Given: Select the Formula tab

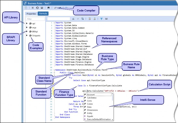Looking at the screenshot, I should click(43, 13).
